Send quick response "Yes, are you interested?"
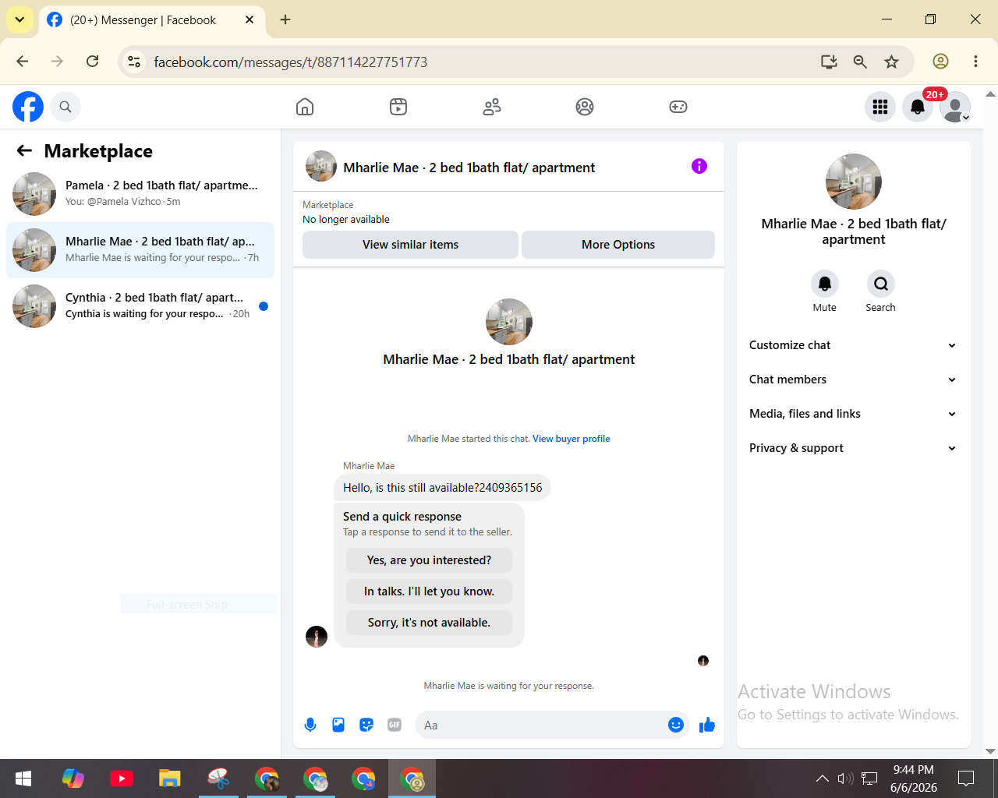 point(429,560)
